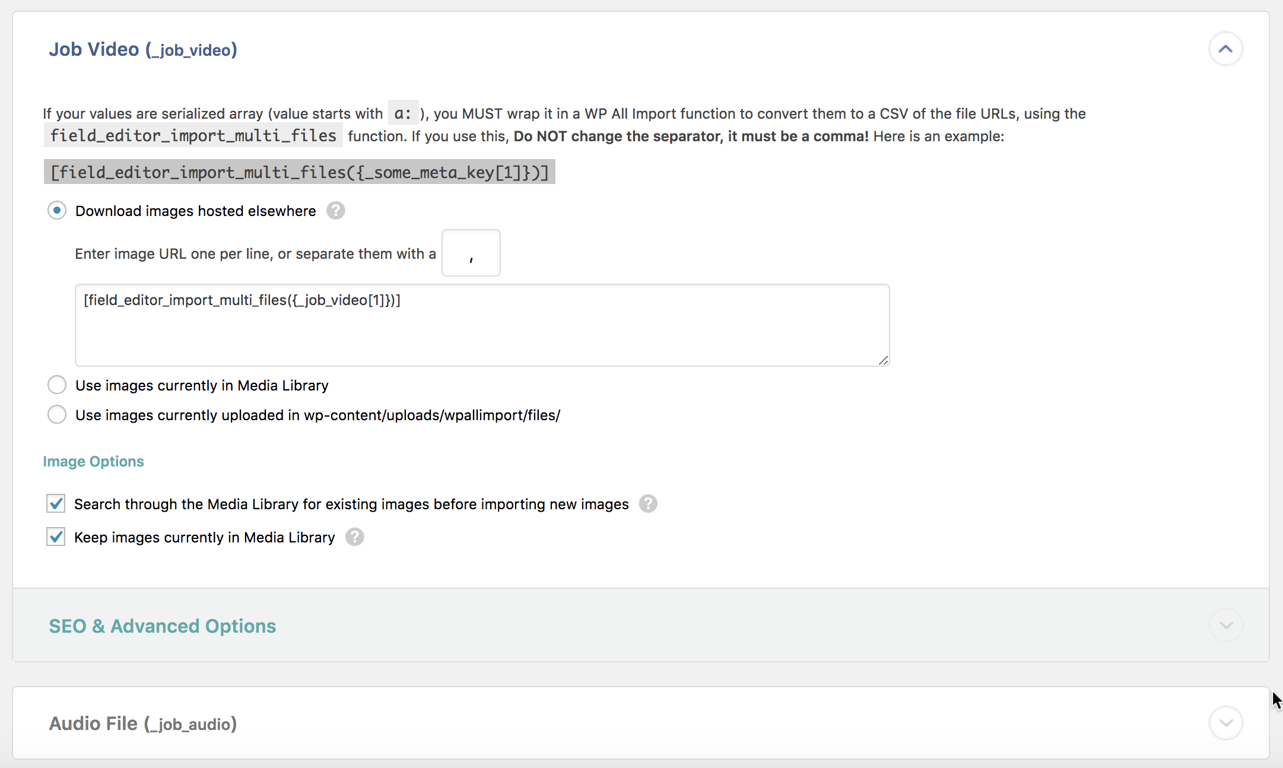Viewport: 1283px width, 768px height.
Task: Select Download images hosted elsewhere radio button
Action: click(57, 211)
